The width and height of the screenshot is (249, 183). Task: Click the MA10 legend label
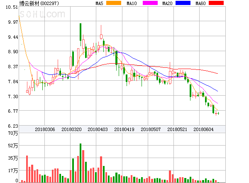click(132, 3)
